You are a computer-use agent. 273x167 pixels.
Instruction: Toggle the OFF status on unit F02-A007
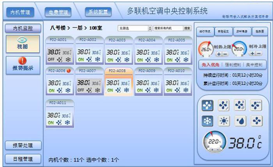tap(80, 90)
